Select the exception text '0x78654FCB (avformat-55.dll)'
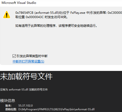 pos(37,13)
